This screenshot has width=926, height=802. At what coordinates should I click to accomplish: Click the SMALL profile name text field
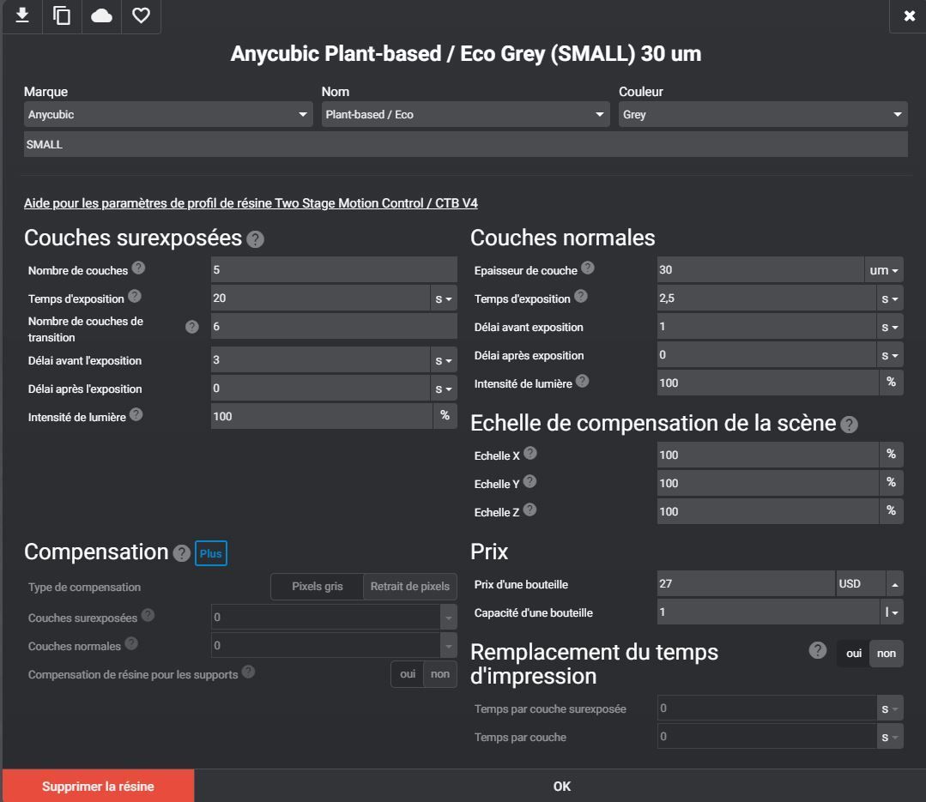pos(465,145)
